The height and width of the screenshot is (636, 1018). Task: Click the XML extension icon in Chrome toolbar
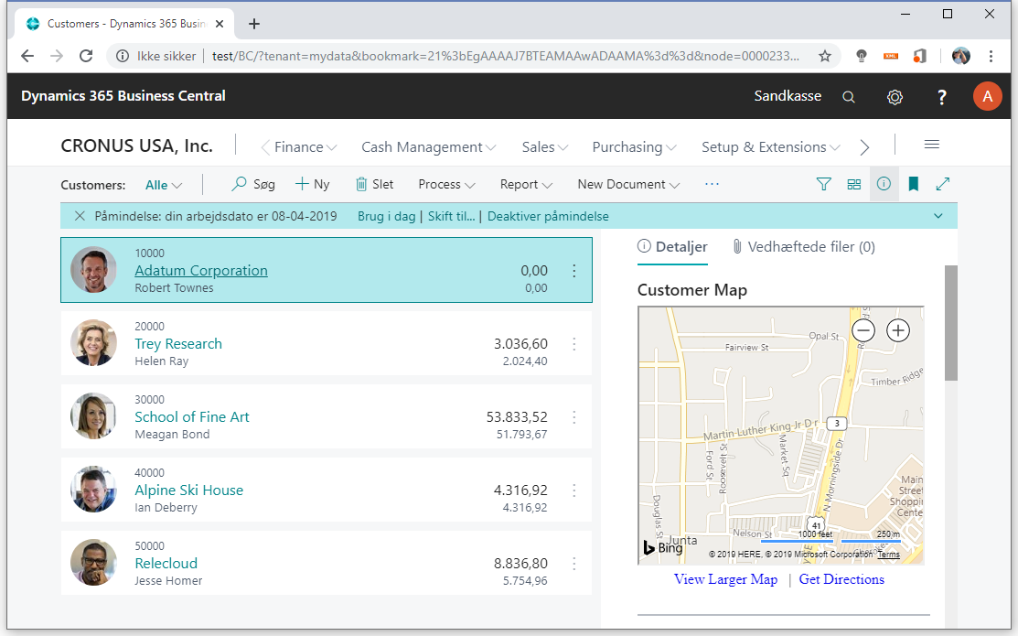[890, 56]
